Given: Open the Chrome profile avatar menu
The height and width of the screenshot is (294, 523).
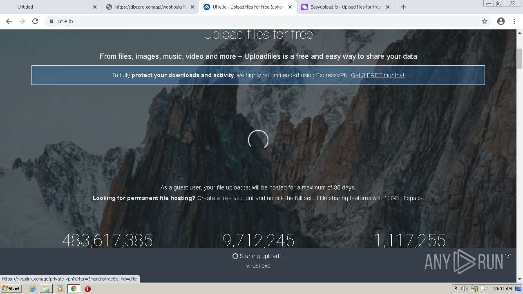Looking at the screenshot, I should pos(501,21).
